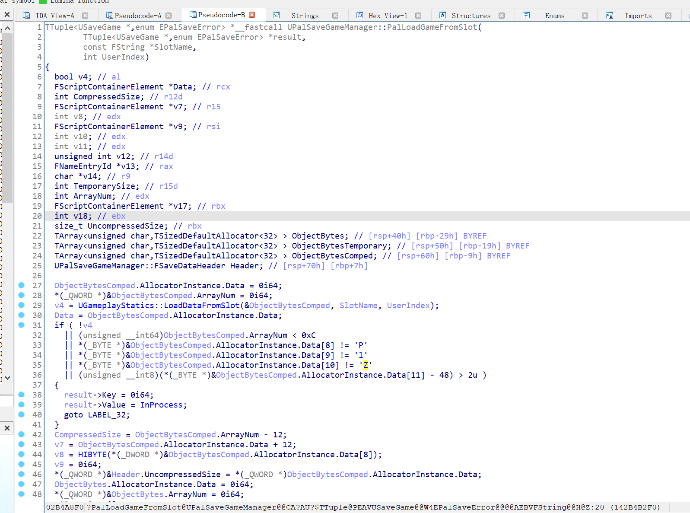Click the highlighted 'Z' character on line 35
This screenshot has height=513, width=690.
click(x=366, y=365)
